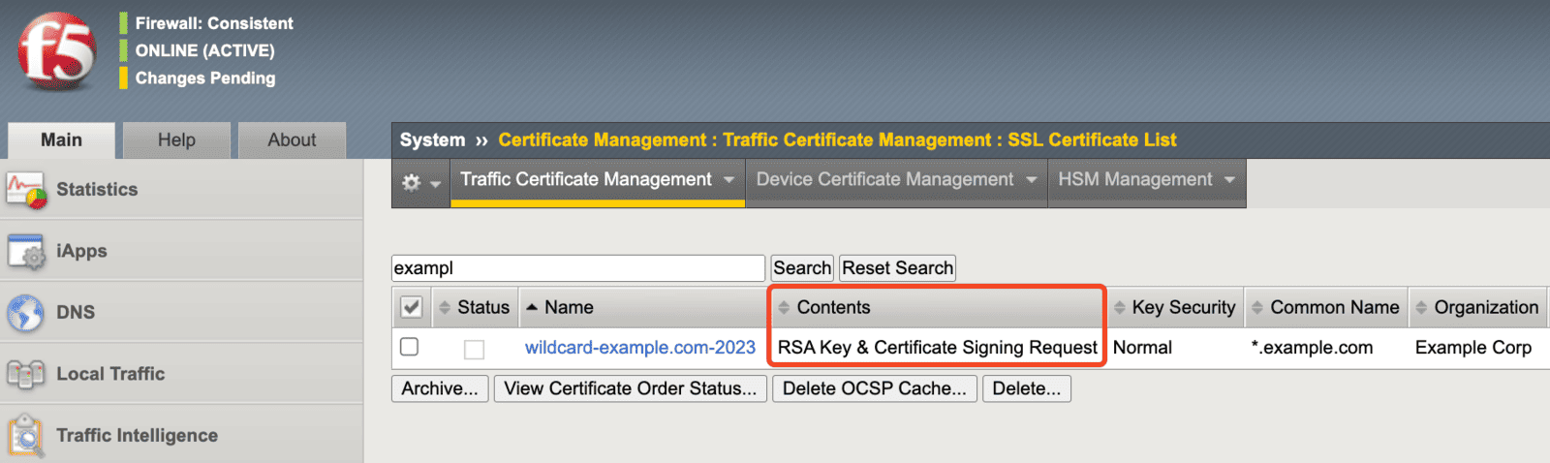
Task: Click the Changes Pending status text
Action: (x=205, y=78)
